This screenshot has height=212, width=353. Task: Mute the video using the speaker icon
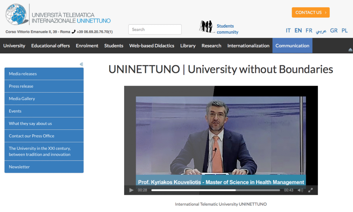[x=300, y=190]
